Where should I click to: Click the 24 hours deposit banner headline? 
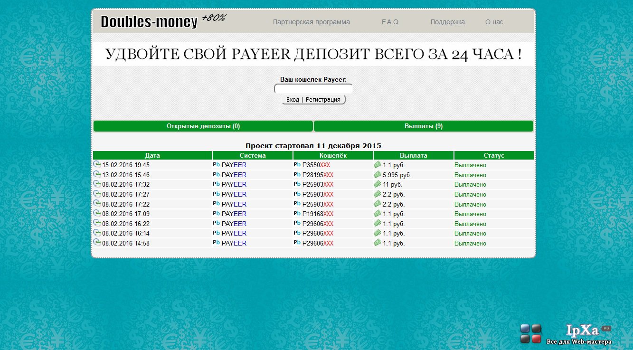pos(313,54)
